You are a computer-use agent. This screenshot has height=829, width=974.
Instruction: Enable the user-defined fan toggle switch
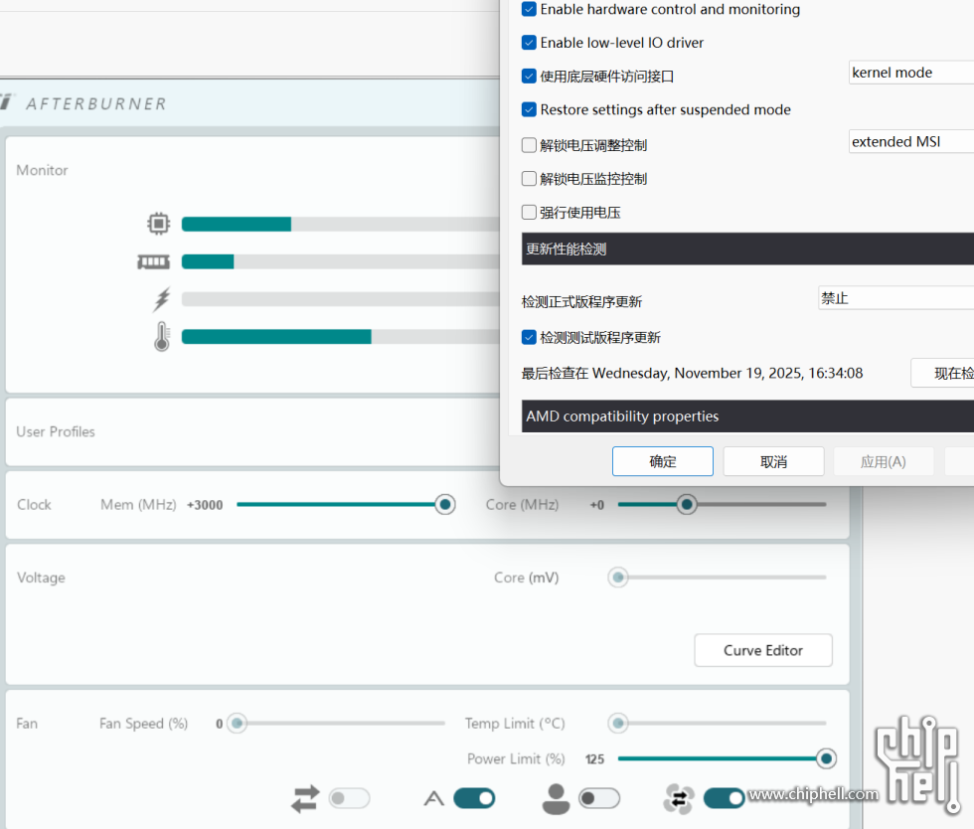(x=599, y=798)
